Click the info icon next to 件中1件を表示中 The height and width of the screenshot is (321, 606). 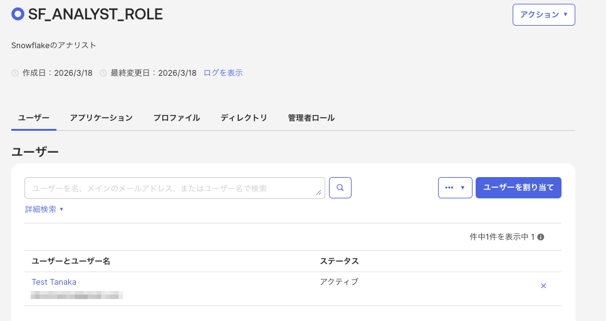tap(541, 237)
